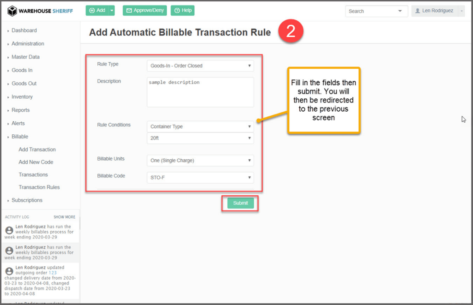Open Add New Code in sidebar
Image resolution: width=473 pixels, height=305 pixels.
pos(36,162)
